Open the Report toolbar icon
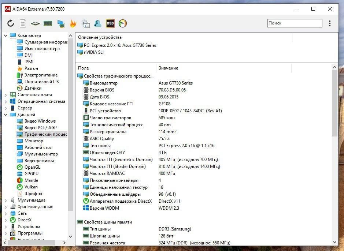This screenshot has height=251, width=344. point(23,23)
